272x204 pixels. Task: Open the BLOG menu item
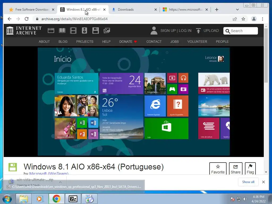click(x=63, y=42)
